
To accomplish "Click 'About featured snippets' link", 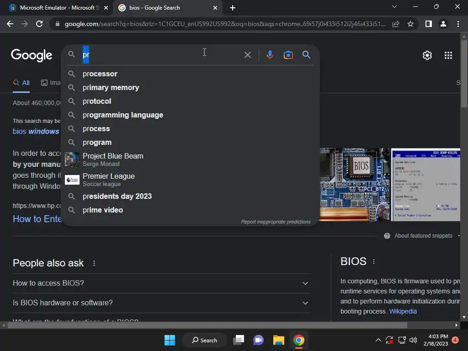I will click(x=423, y=236).
